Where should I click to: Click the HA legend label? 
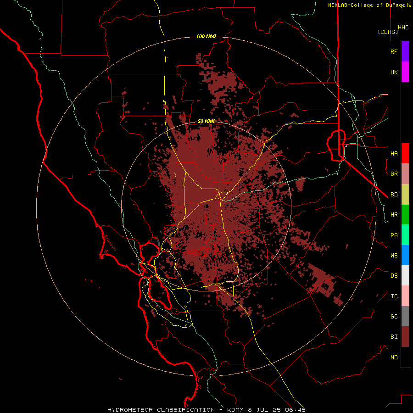(394, 153)
